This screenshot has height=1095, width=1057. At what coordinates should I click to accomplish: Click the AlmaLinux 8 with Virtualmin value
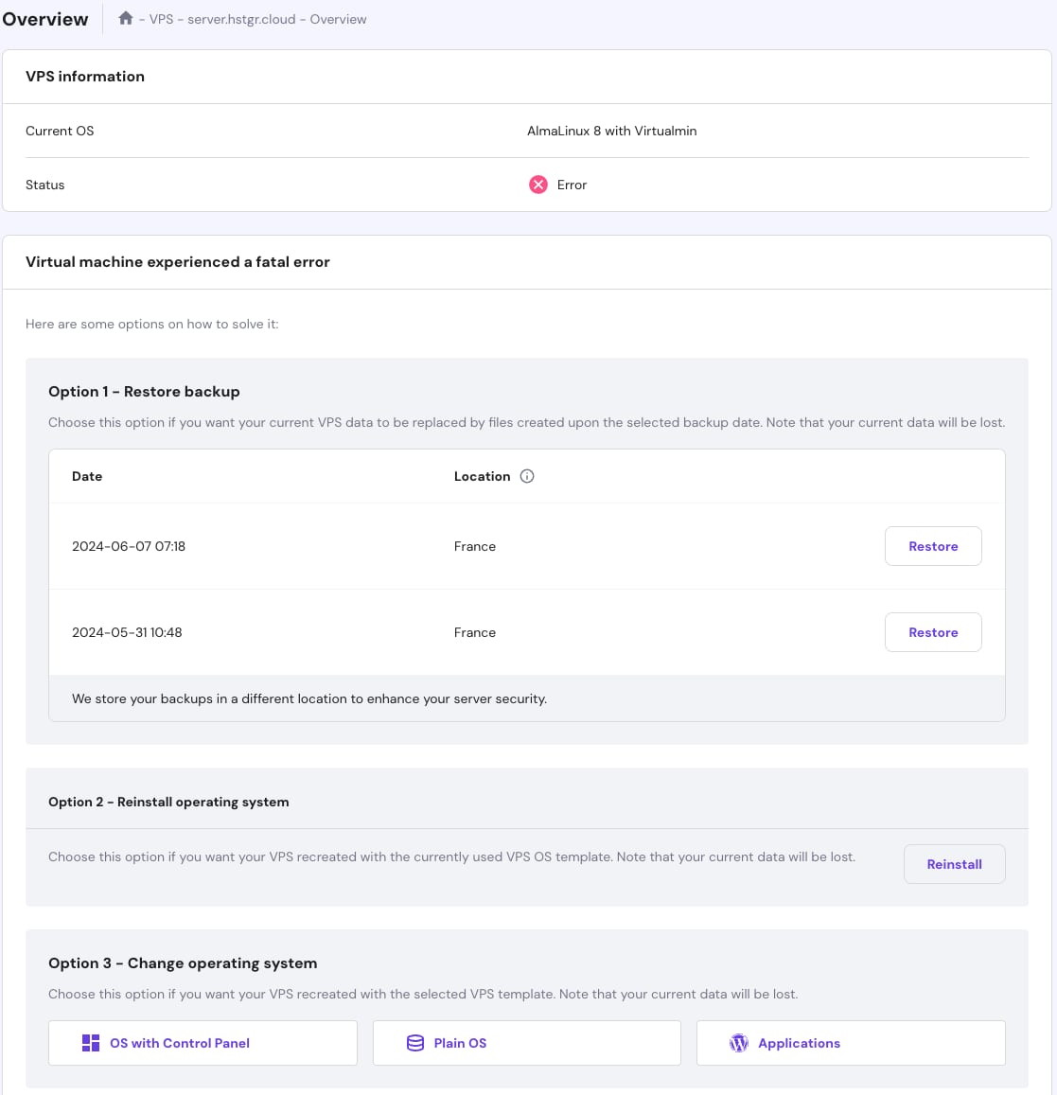[x=611, y=131]
